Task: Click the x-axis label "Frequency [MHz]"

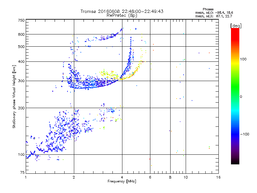Action: 122,181
